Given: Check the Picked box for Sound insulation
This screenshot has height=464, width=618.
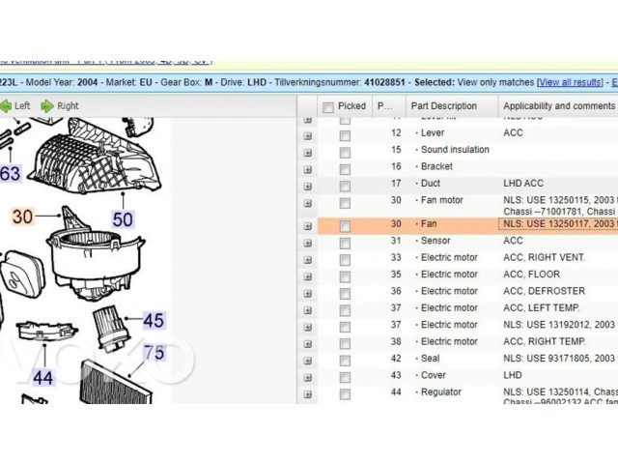Looking at the screenshot, I should pyautogui.click(x=345, y=151).
